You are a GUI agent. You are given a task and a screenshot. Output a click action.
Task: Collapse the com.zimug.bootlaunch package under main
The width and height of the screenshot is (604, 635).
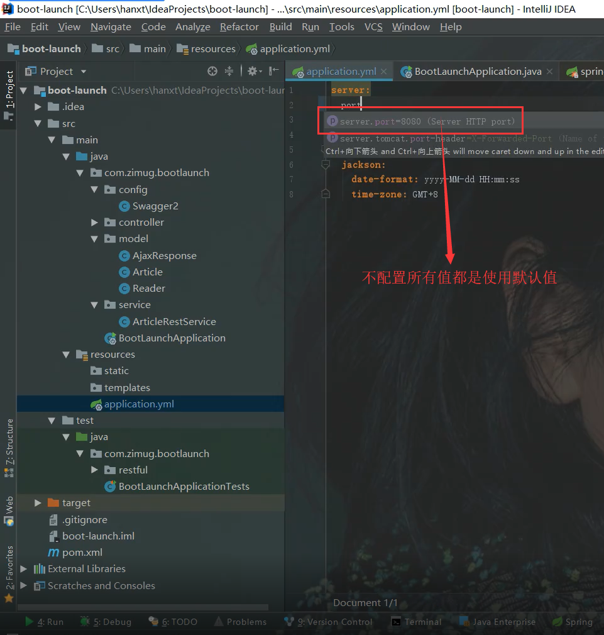tap(80, 173)
